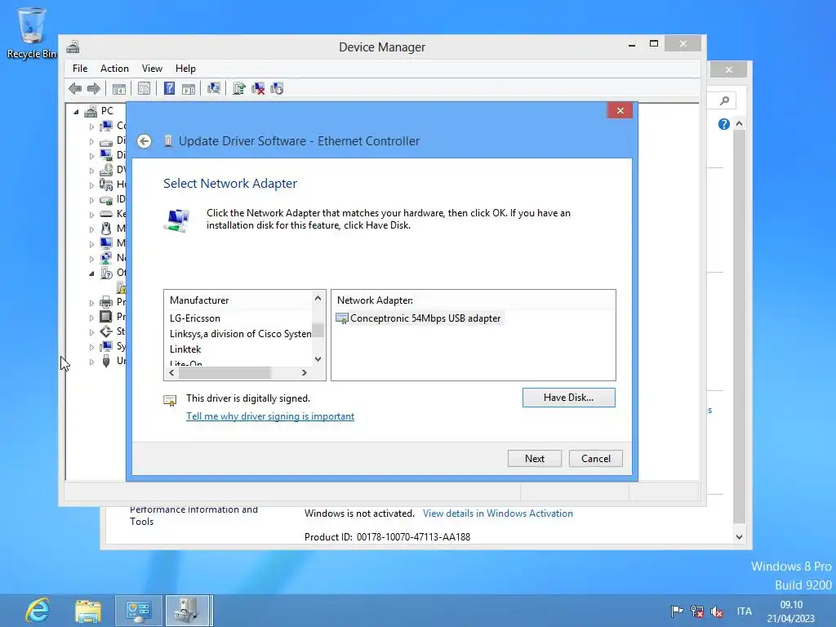
Task: Open the Help menu
Action: (185, 69)
